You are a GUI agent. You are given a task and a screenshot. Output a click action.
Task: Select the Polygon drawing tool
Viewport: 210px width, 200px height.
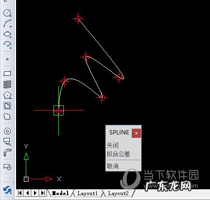pos(7,95)
